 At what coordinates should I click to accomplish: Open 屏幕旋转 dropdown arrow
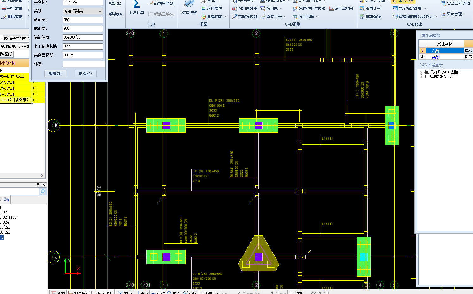(x=225, y=17)
